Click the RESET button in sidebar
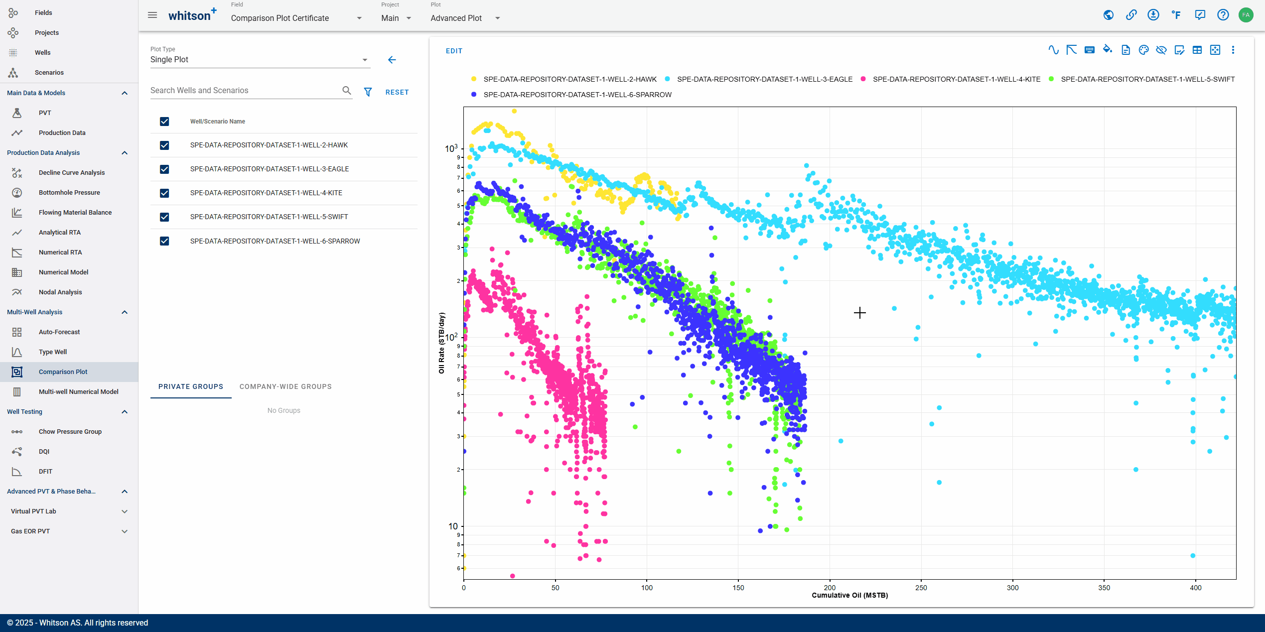Viewport: 1265px width, 632px height. 398,91
